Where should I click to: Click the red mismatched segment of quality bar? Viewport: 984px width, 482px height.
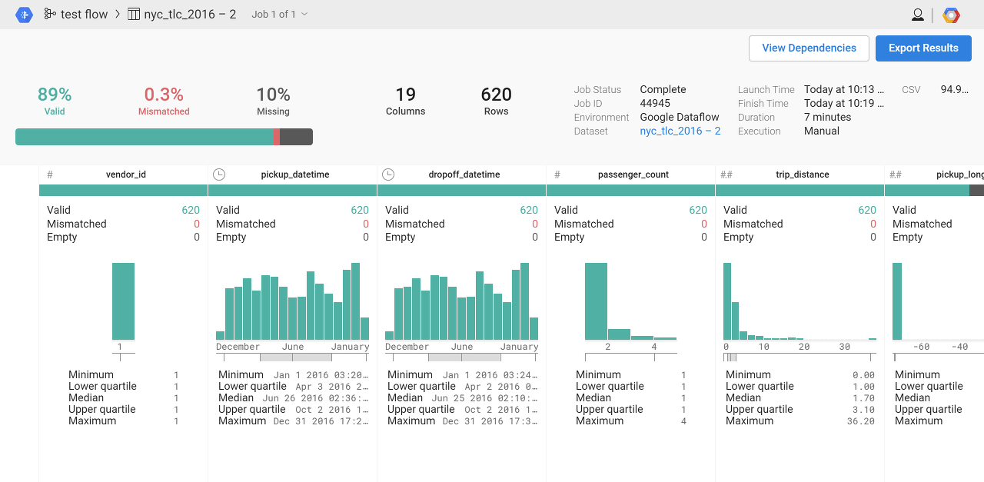click(x=277, y=137)
